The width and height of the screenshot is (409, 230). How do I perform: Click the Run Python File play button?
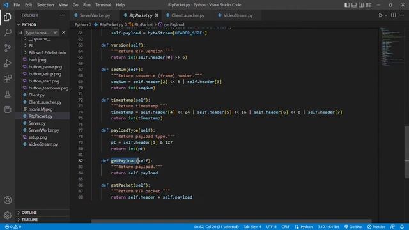click(380, 15)
